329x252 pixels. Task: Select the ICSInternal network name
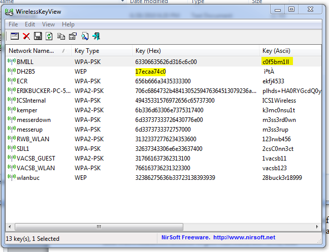tap(31, 101)
